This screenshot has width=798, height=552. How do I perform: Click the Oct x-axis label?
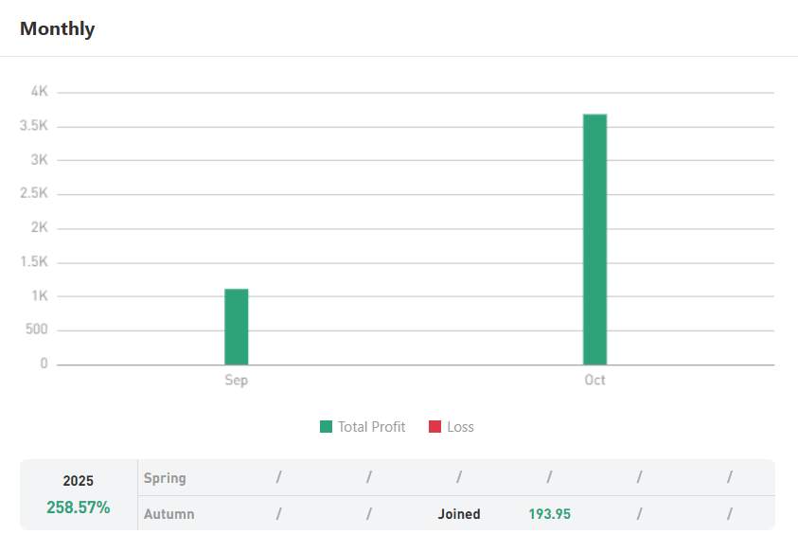[594, 380]
